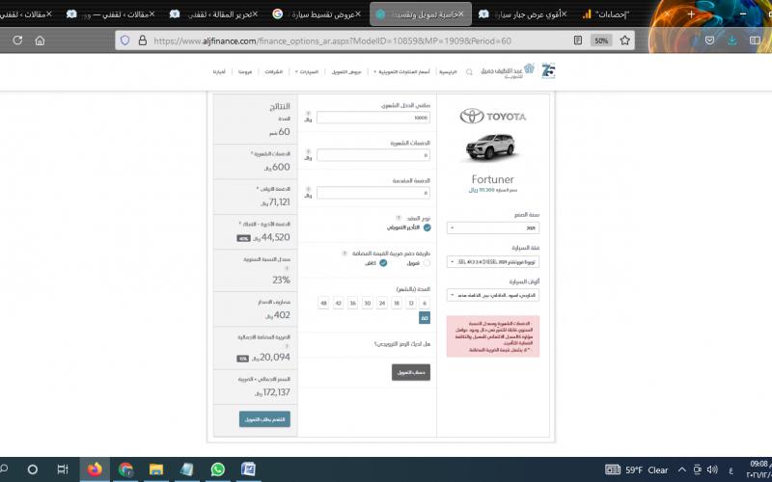Open the manufacture year dropdown showing 2021
The height and width of the screenshot is (482, 772).
[x=493, y=228]
